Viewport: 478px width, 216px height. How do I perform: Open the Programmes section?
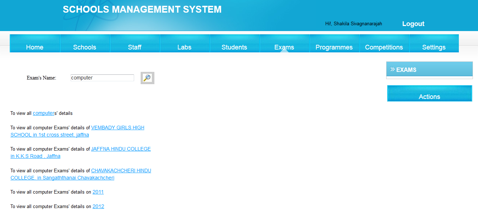coord(334,47)
